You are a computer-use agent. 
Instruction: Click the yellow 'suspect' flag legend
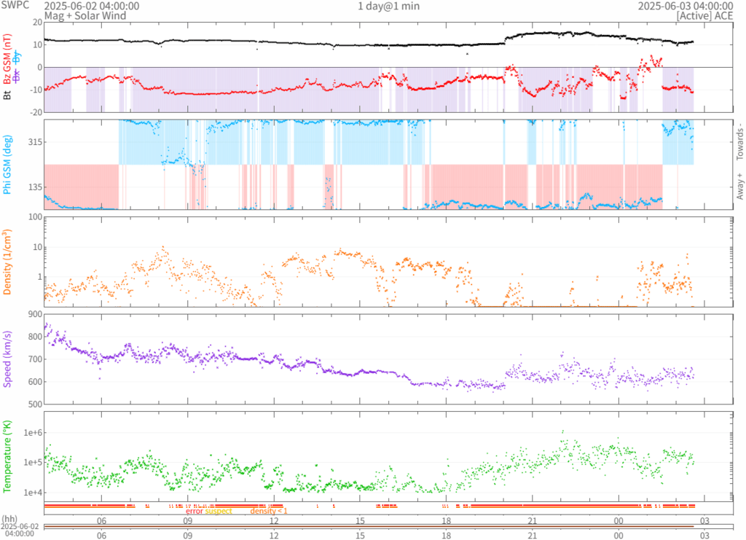(219, 511)
